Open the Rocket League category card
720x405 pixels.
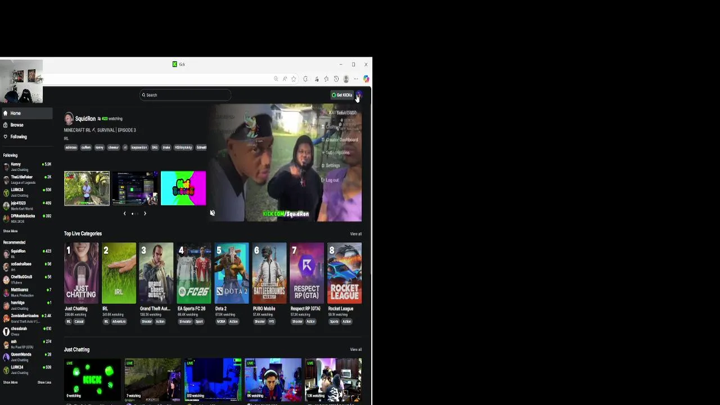pyautogui.click(x=345, y=273)
